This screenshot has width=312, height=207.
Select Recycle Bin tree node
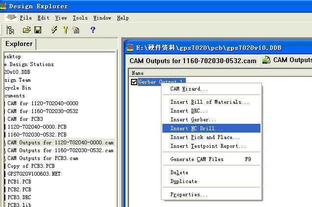click(18, 88)
